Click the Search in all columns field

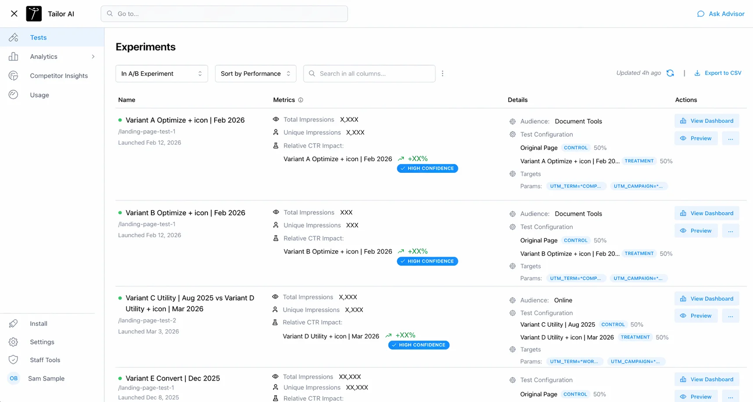[369, 74]
